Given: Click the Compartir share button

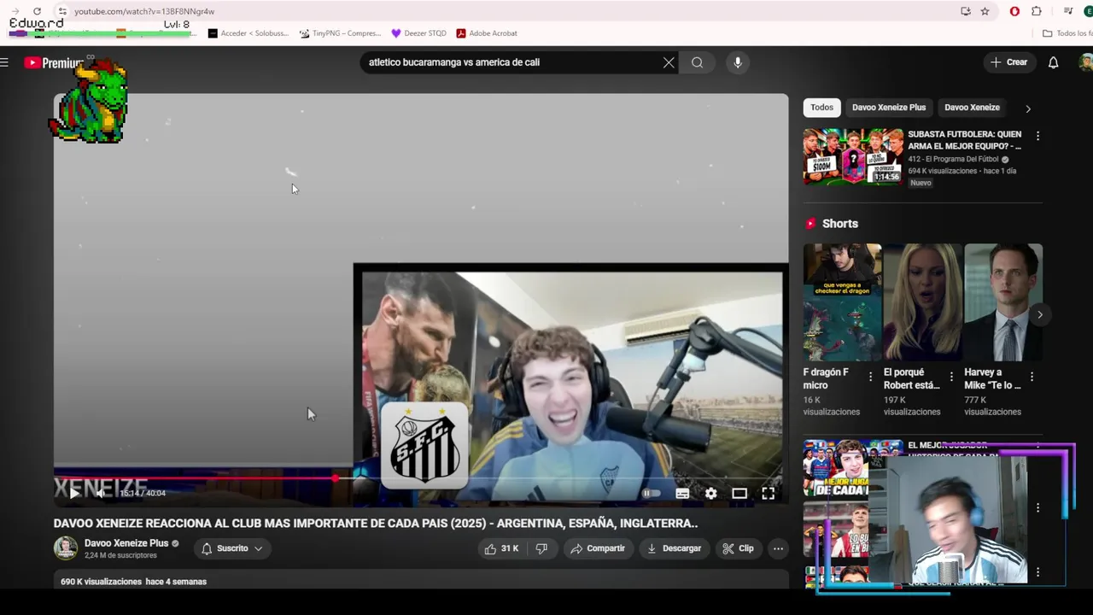Looking at the screenshot, I should coord(598,548).
